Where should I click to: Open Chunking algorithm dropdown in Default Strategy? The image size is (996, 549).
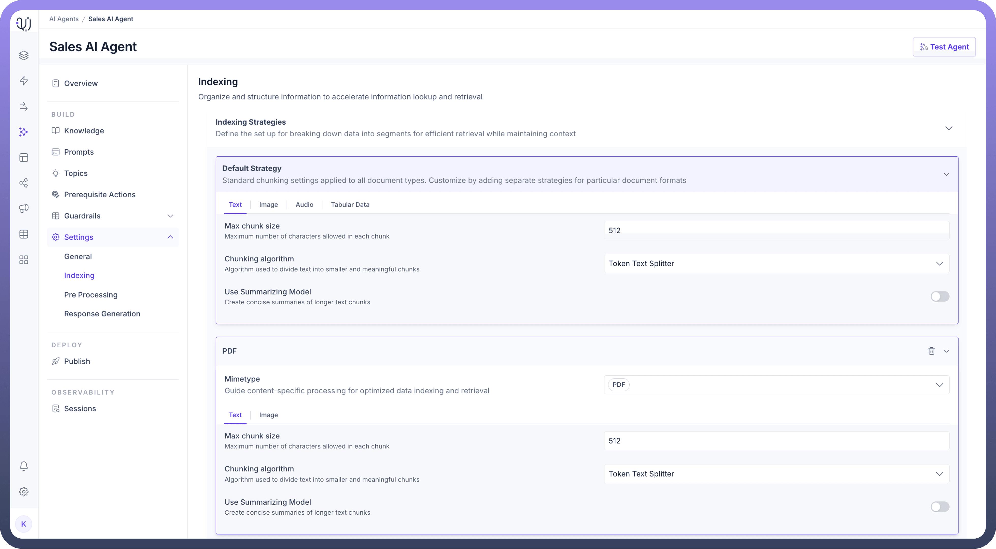[x=776, y=263]
